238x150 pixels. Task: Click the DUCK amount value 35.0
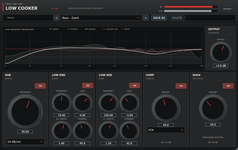(213, 125)
